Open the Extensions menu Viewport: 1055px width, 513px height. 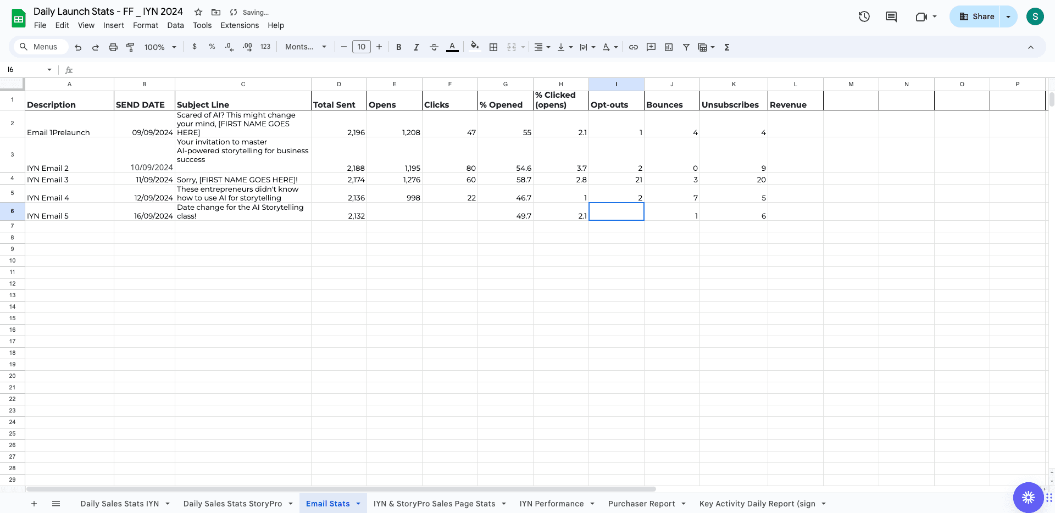pos(240,25)
